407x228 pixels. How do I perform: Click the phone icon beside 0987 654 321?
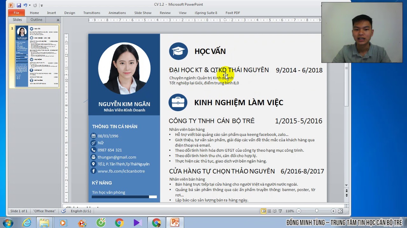pos(93,150)
